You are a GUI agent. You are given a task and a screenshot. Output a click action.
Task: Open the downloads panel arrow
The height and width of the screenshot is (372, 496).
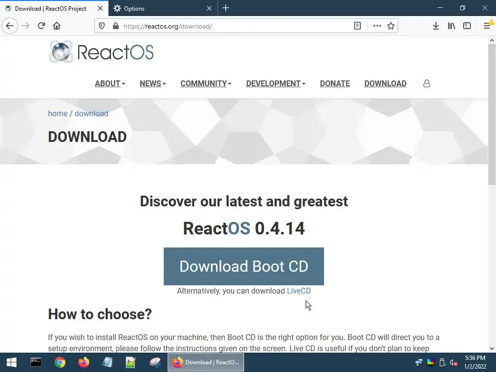[436, 26]
